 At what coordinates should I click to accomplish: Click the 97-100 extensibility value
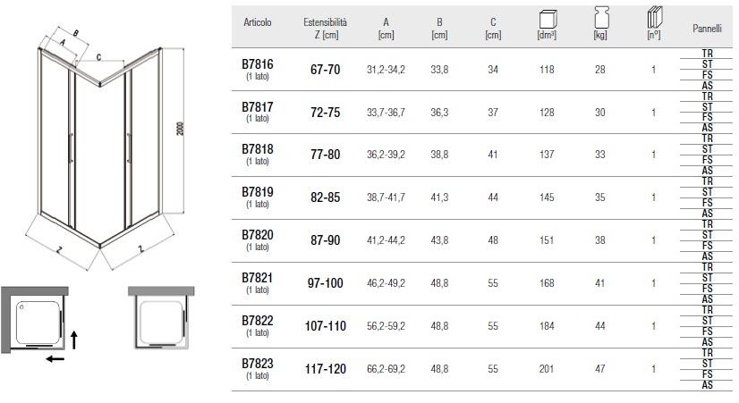325,283
